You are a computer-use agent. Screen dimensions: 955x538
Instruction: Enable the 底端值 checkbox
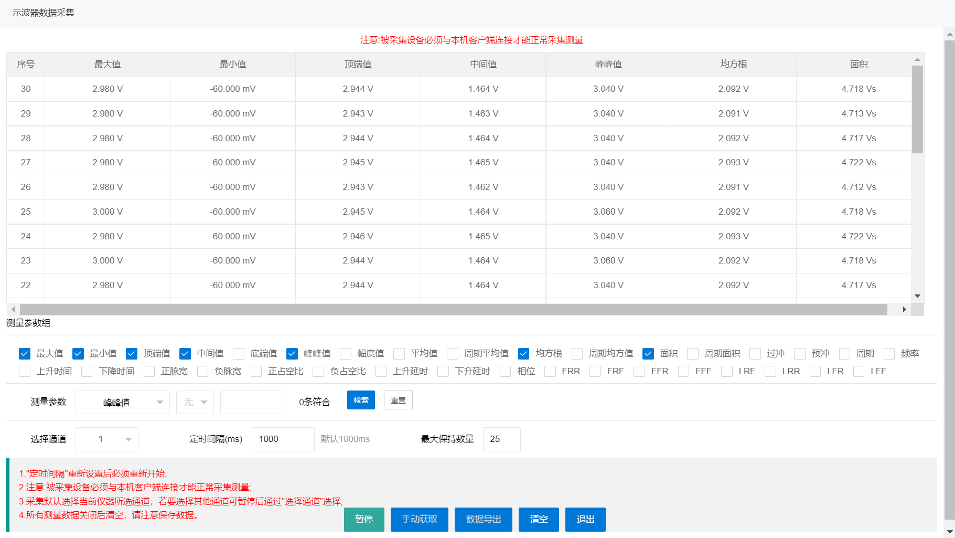(x=239, y=354)
